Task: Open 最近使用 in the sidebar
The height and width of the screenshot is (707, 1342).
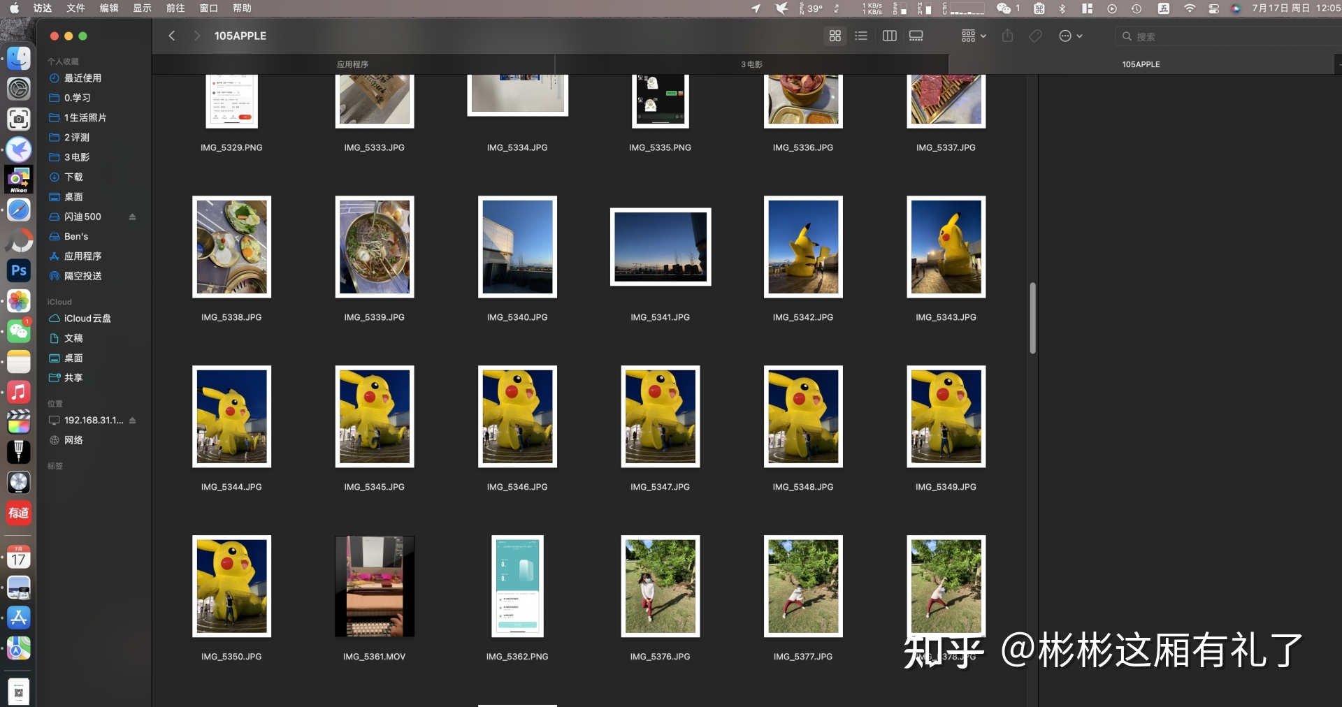Action: 82,78
